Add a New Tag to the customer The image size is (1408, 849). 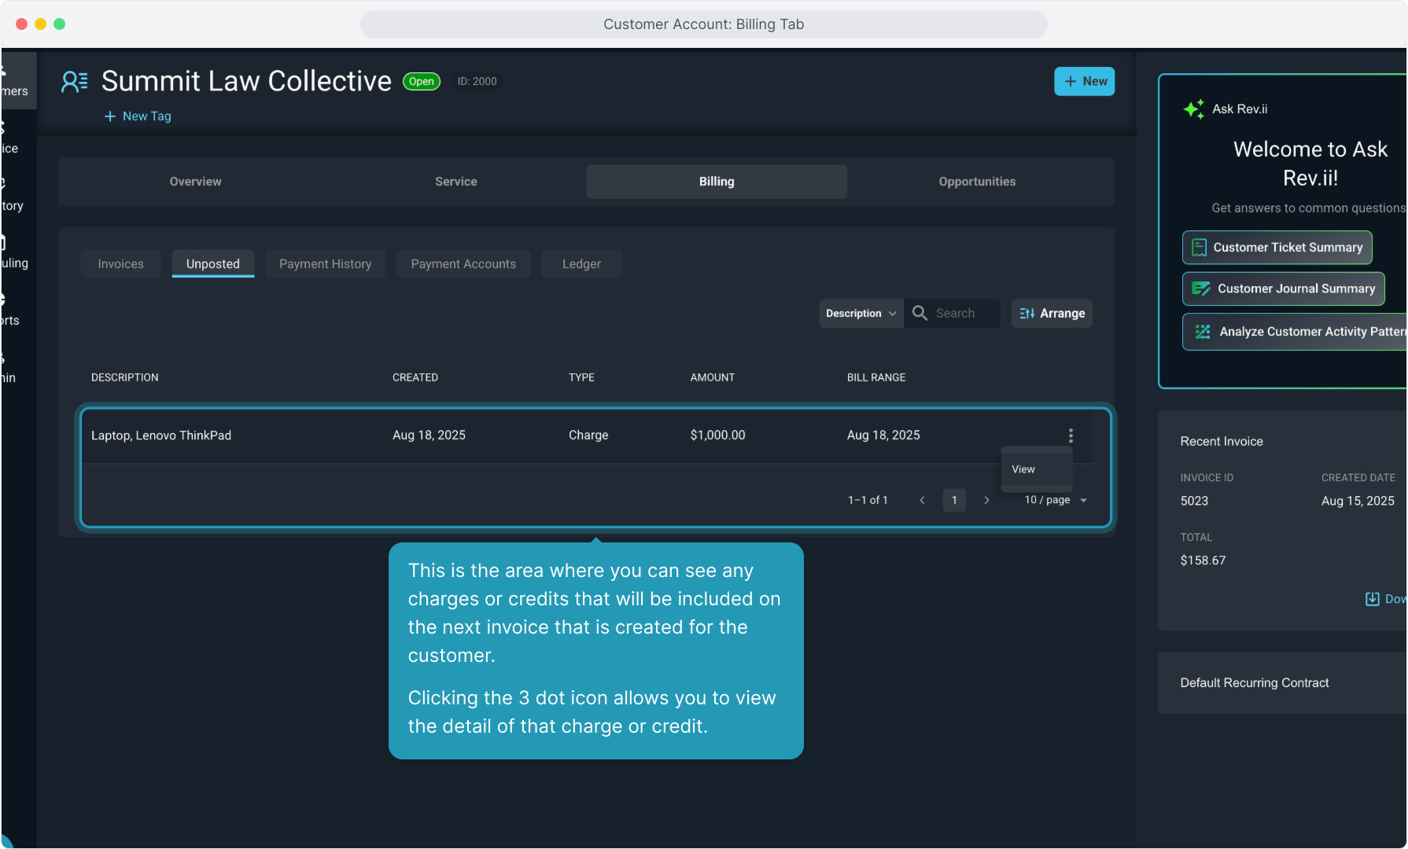click(x=138, y=116)
